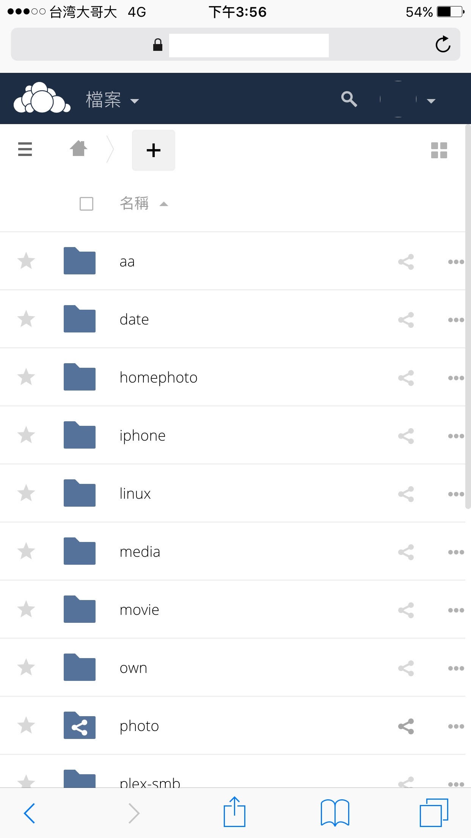Image resolution: width=471 pixels, height=838 pixels.
Task: Tap the search magnifier icon
Action: 349,99
